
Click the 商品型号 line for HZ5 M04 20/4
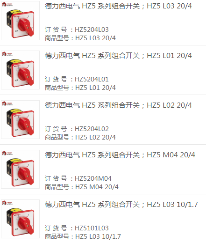click(x=82, y=187)
